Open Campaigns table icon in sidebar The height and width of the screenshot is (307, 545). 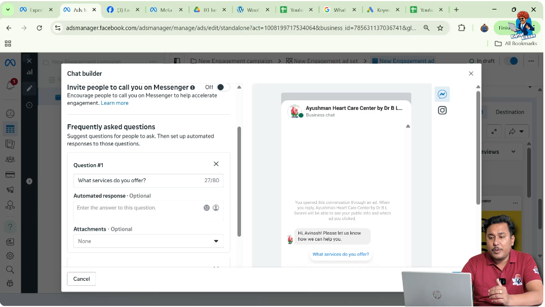pyautogui.click(x=10, y=129)
